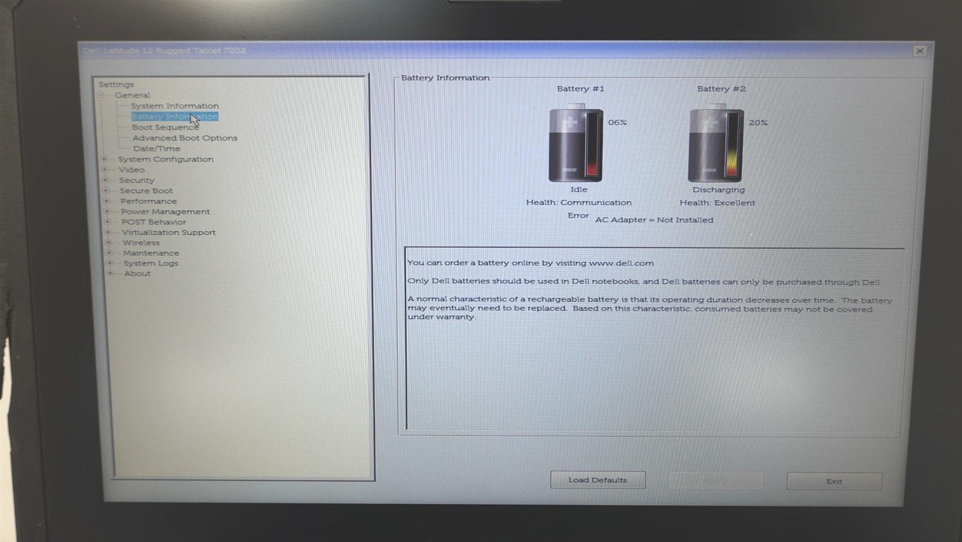Select the Performance category label
The image size is (962, 542).
tap(149, 202)
